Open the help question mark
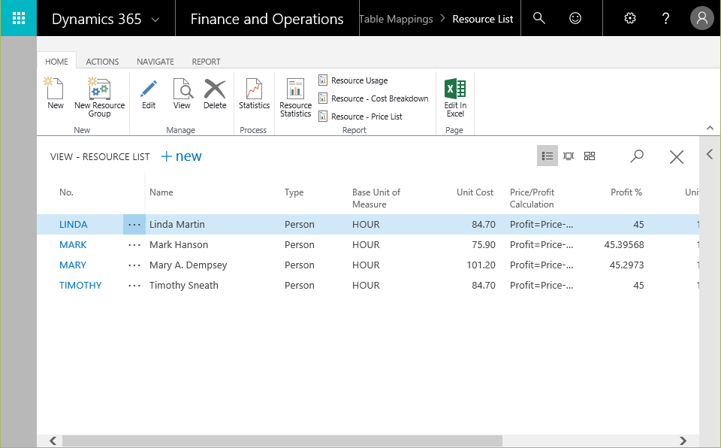This screenshot has width=721, height=448. pyautogui.click(x=665, y=19)
